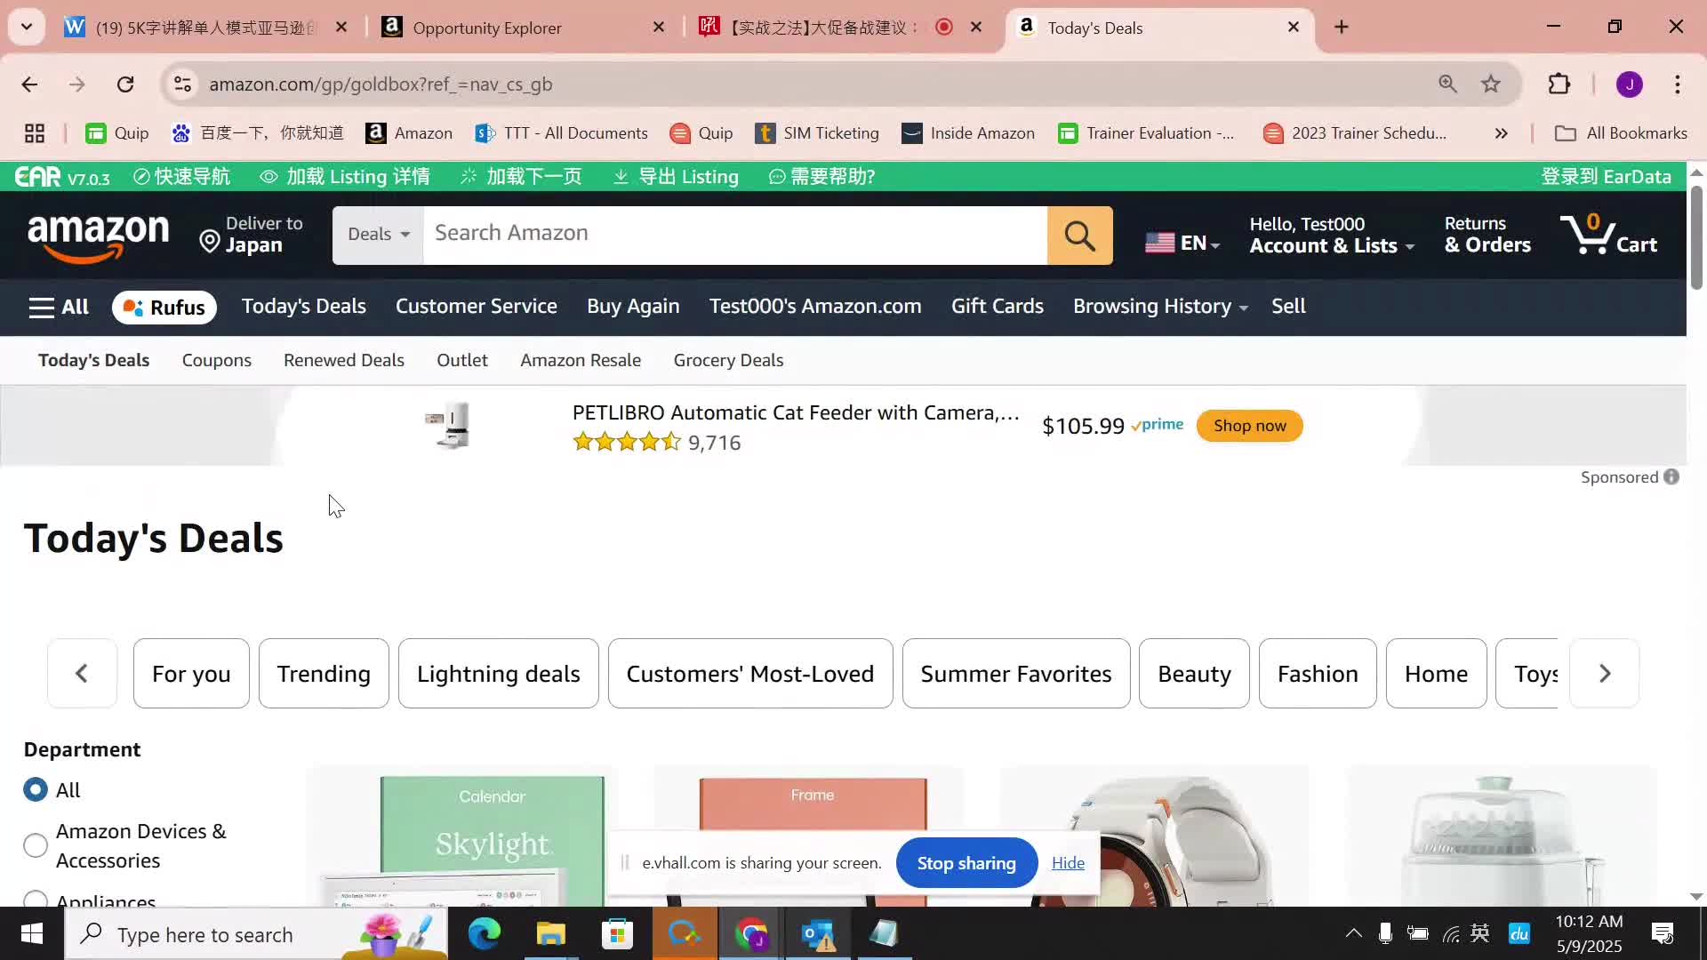This screenshot has height=960, width=1707.
Task: Open the All hamburger menu
Action: [x=59, y=308]
